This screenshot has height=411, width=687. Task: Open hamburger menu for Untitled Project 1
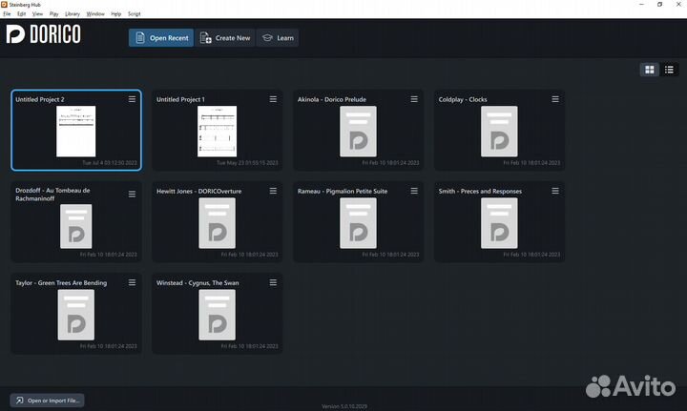pyautogui.click(x=273, y=99)
